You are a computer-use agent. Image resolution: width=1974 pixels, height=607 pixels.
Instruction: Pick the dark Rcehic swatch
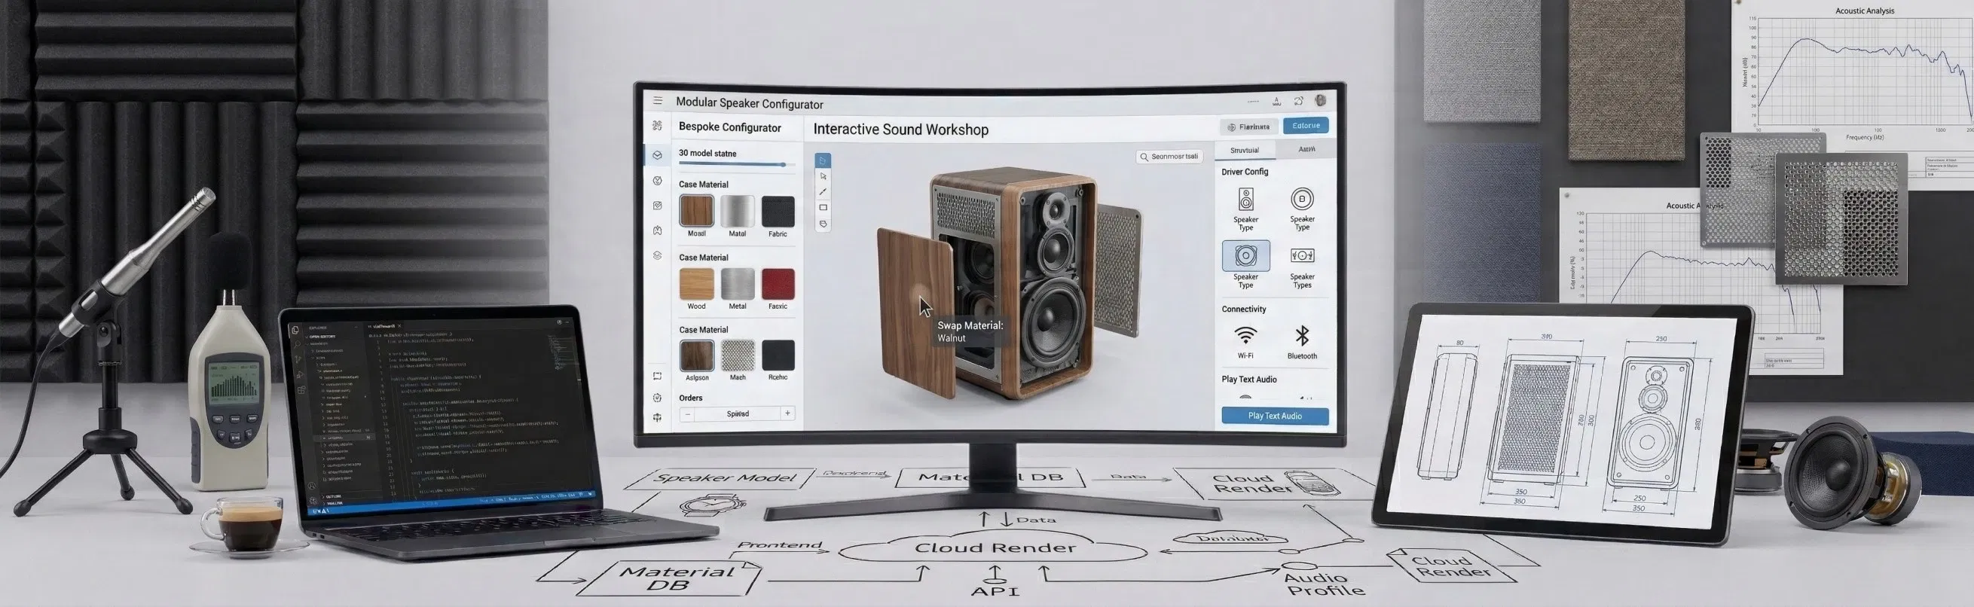point(778,355)
